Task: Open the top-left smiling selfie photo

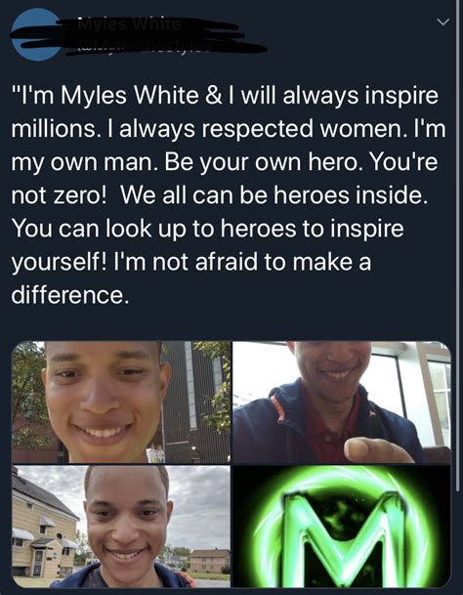Action: pos(121,403)
